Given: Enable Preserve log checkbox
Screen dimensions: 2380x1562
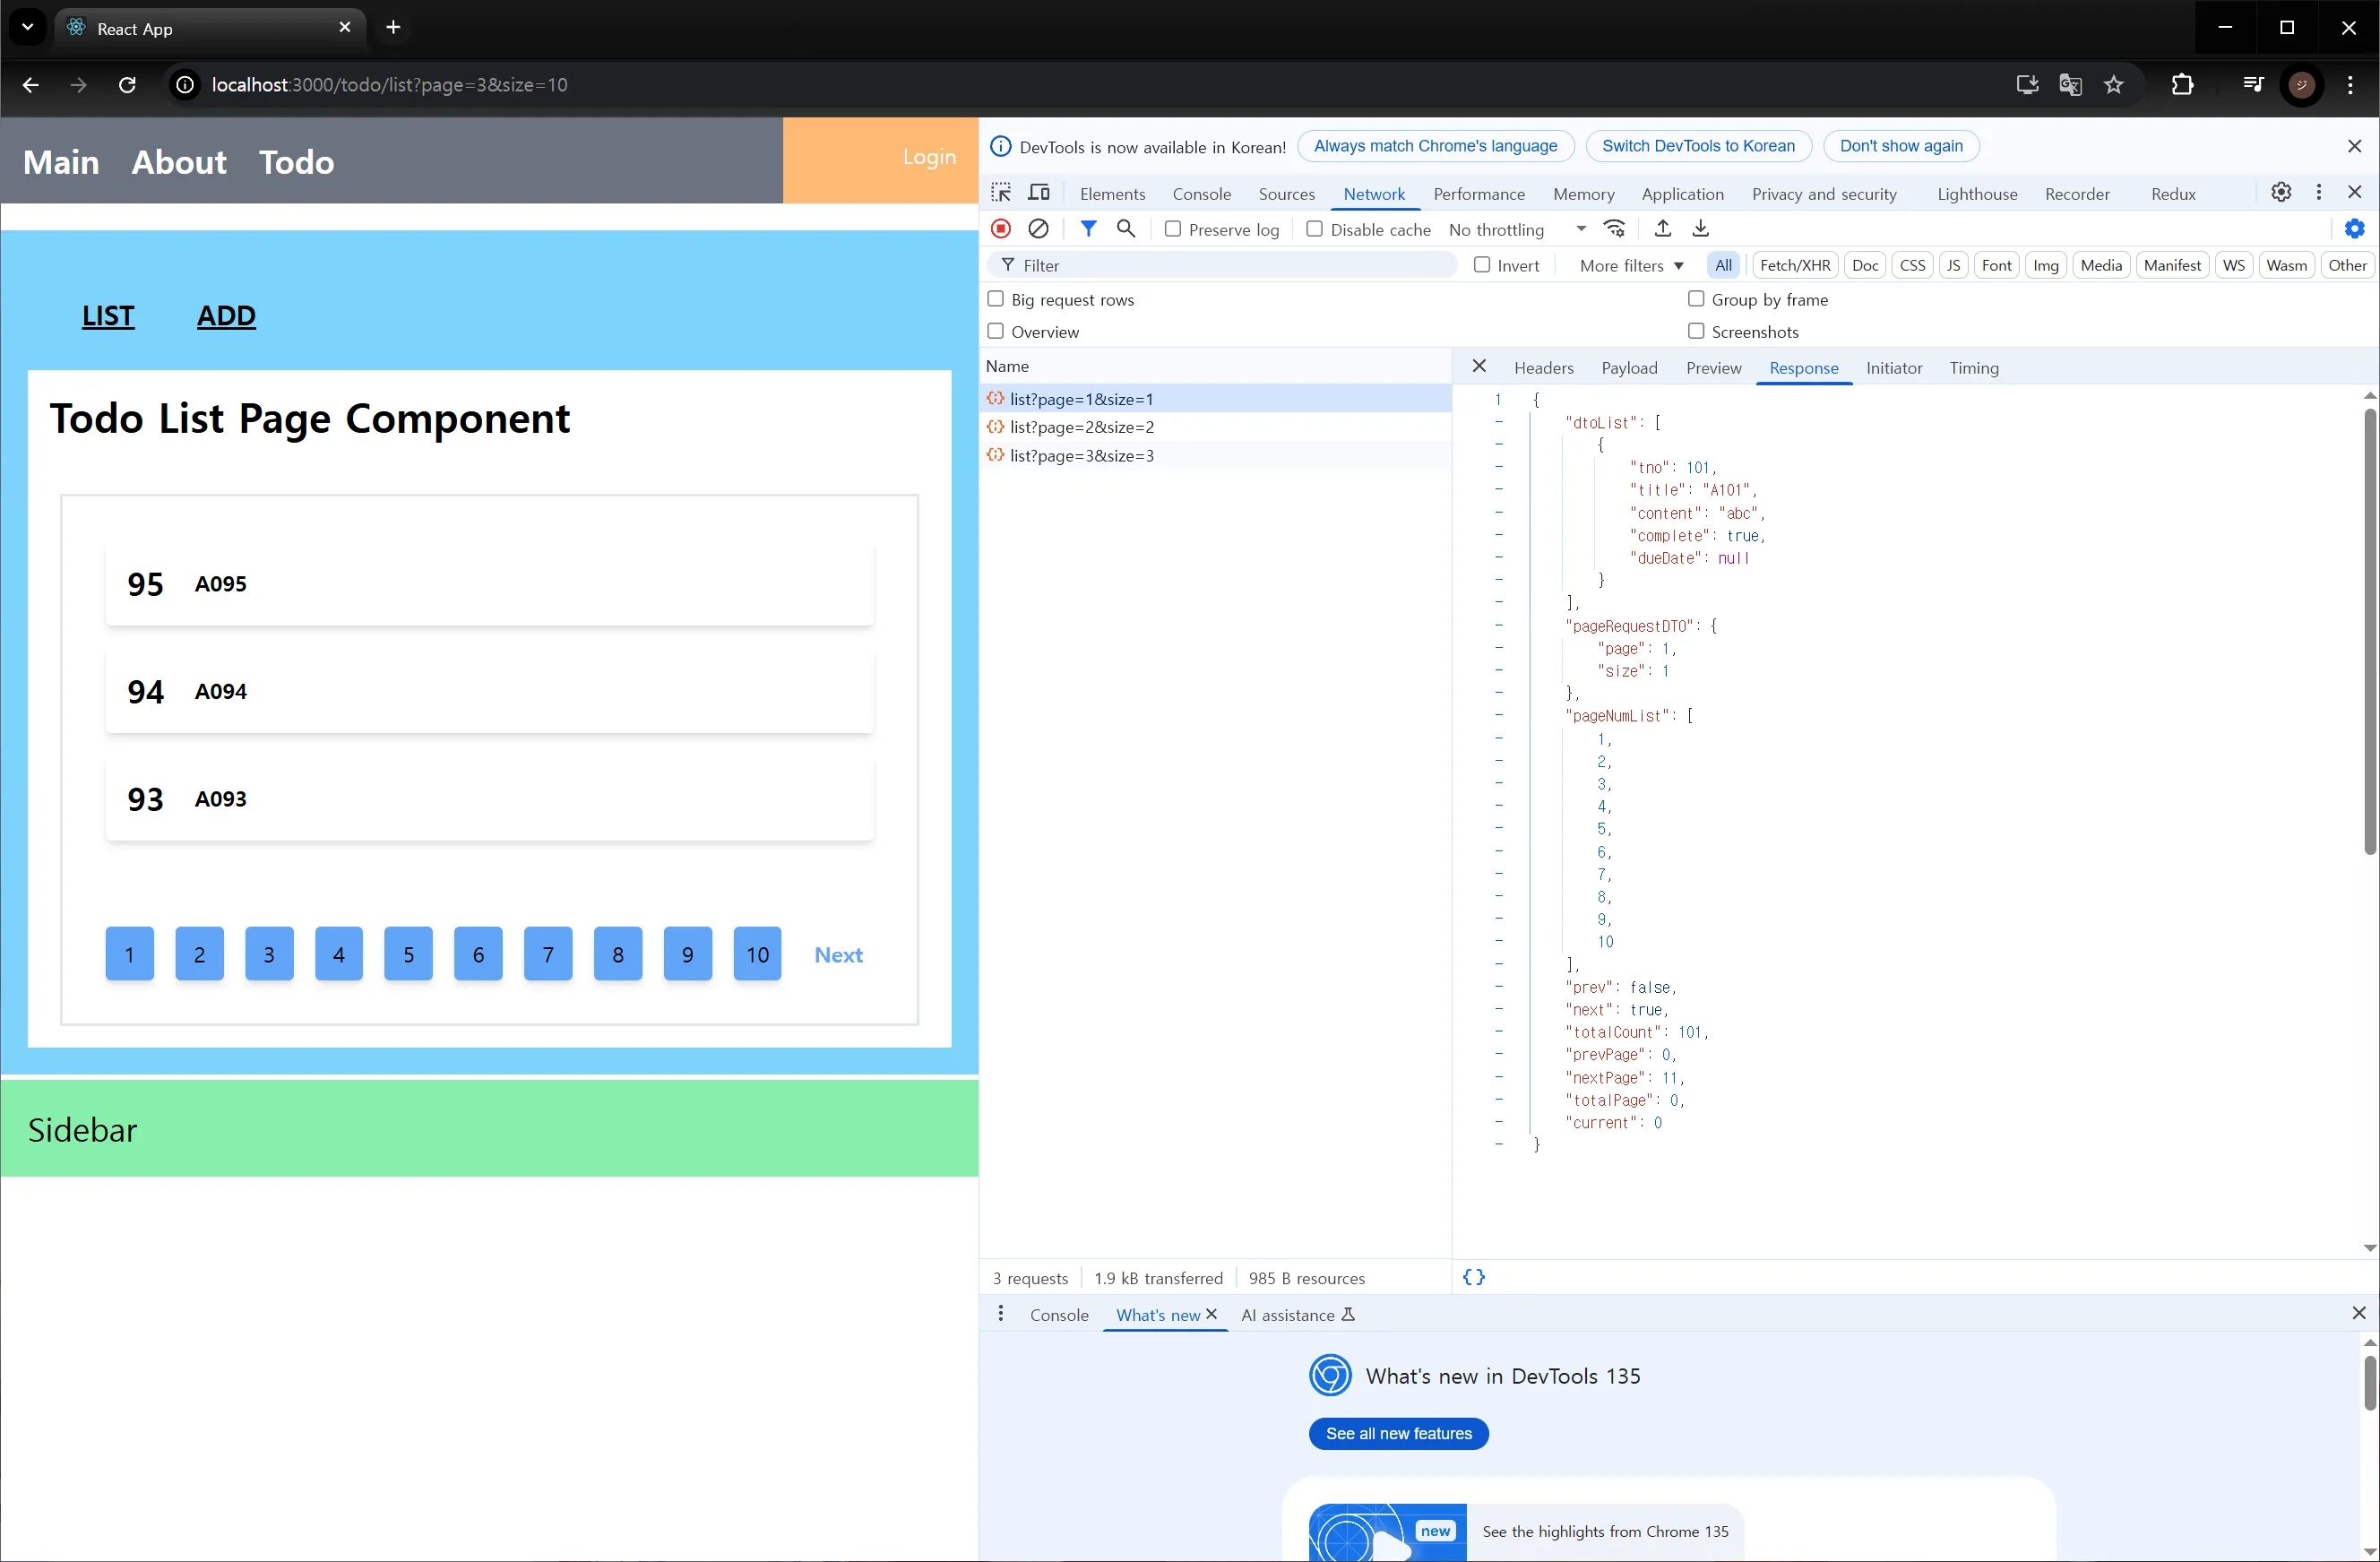Looking at the screenshot, I should pyautogui.click(x=1173, y=229).
